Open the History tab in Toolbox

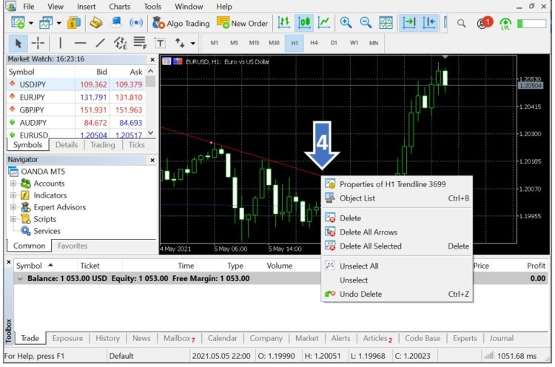[107, 338]
